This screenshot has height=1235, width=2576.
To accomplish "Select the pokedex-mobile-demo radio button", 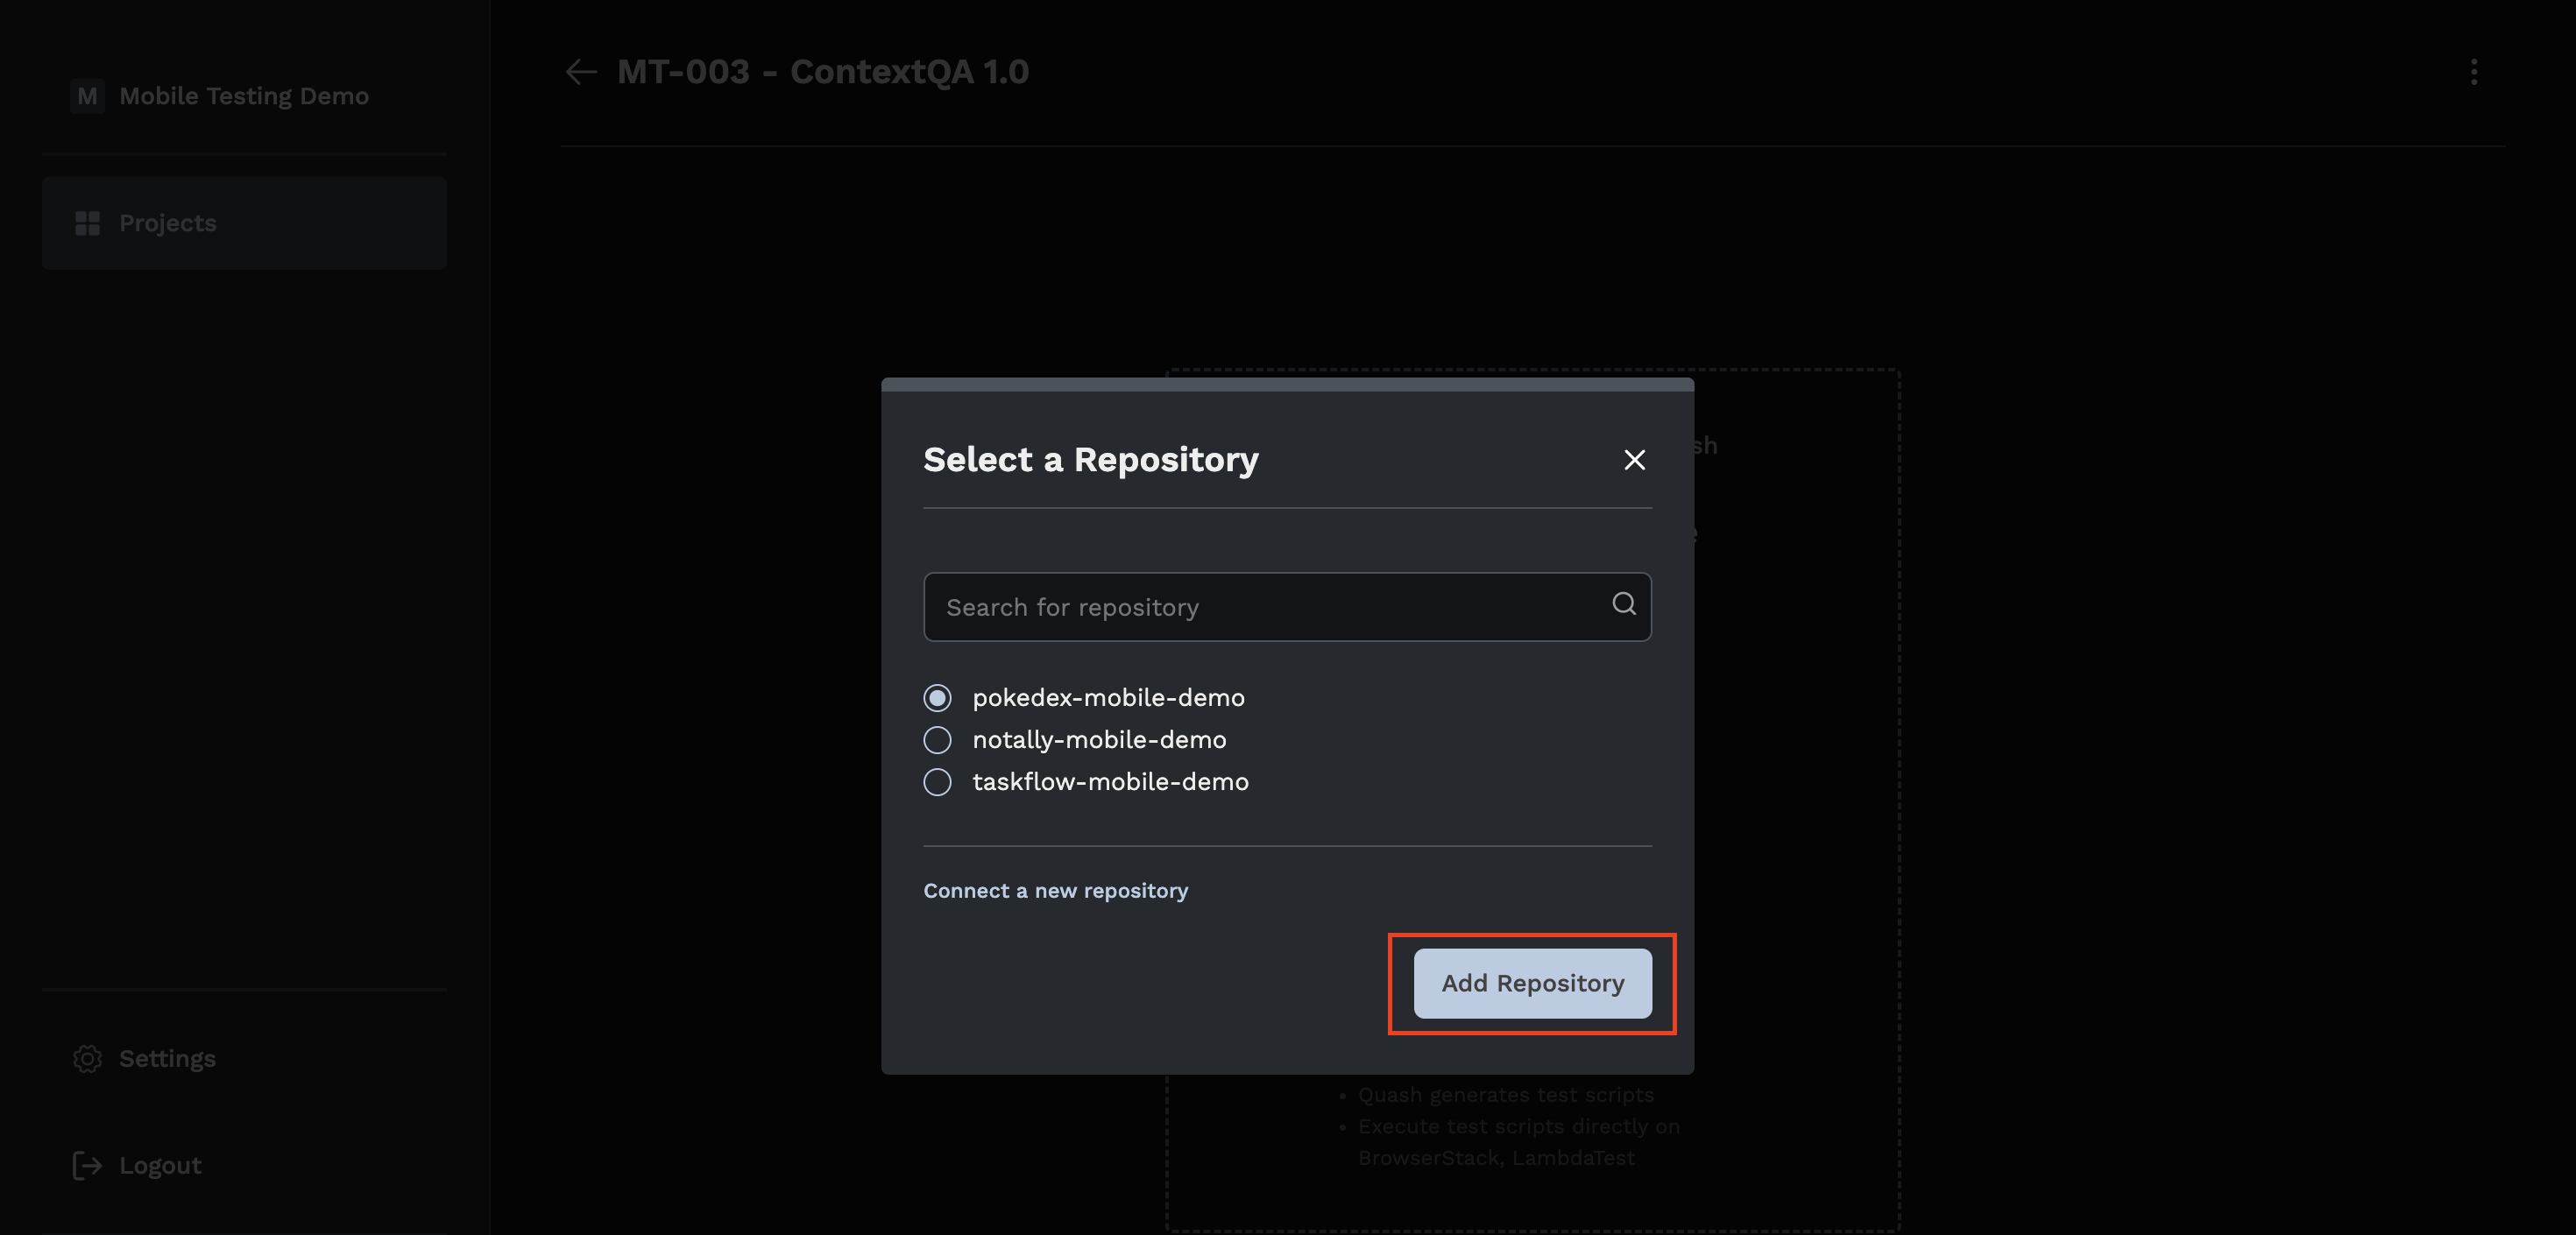I will pyautogui.click(x=937, y=698).
